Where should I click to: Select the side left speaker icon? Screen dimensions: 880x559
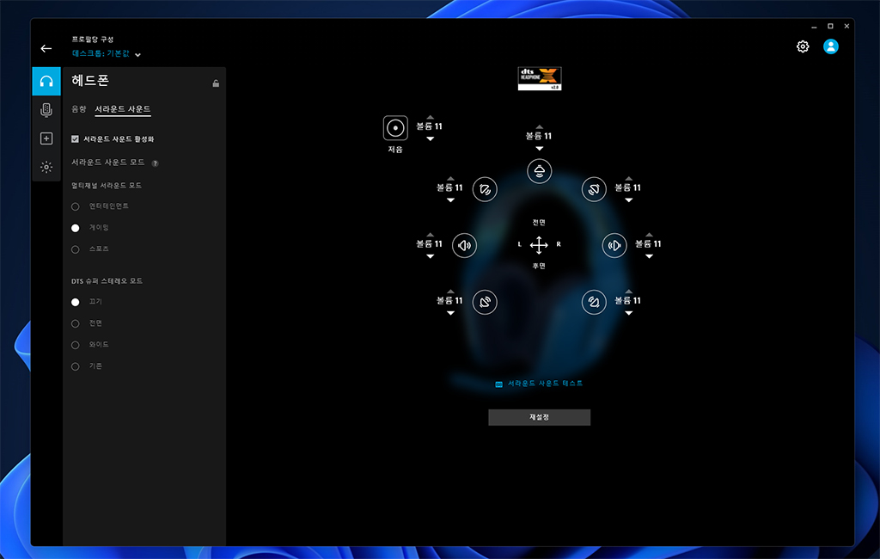[x=464, y=245]
